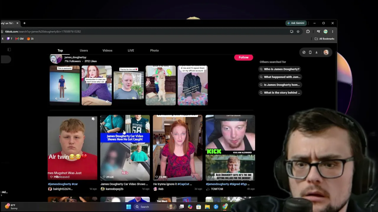Click the TikTok download app icon
This screenshot has width=378, height=212.
[316, 52]
